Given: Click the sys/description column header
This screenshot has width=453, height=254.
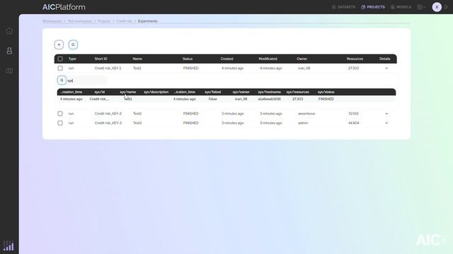Looking at the screenshot, I should (x=156, y=92).
